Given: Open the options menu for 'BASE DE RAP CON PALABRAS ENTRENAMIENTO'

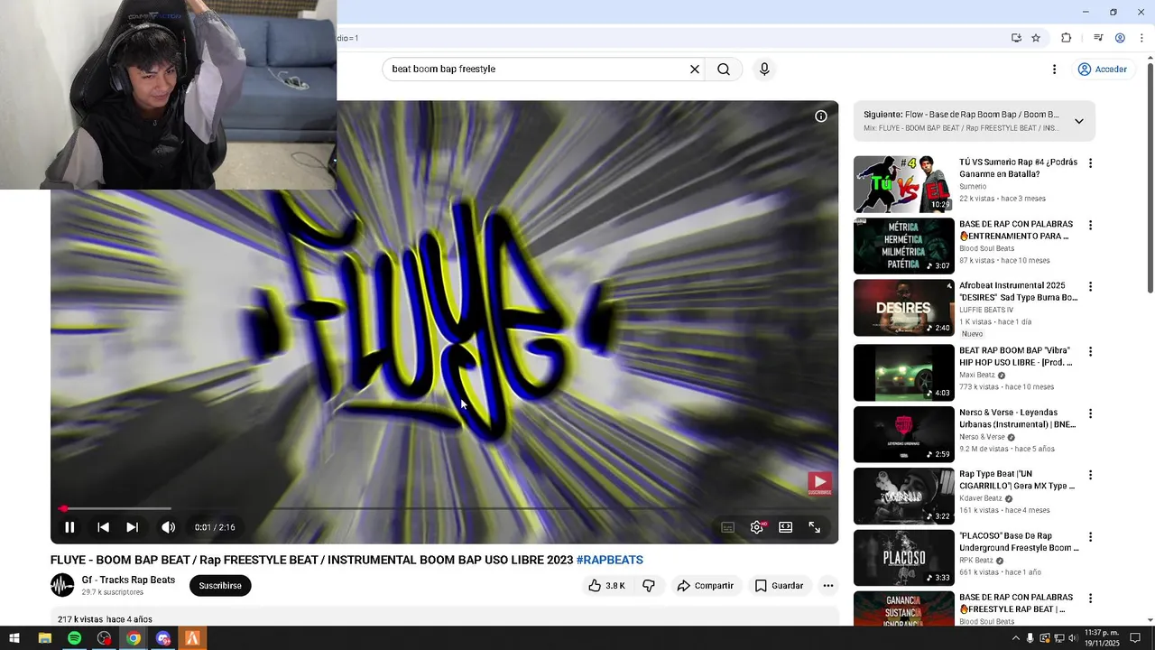Looking at the screenshot, I should pyautogui.click(x=1090, y=225).
